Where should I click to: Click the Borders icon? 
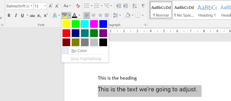[x=138, y=15]
